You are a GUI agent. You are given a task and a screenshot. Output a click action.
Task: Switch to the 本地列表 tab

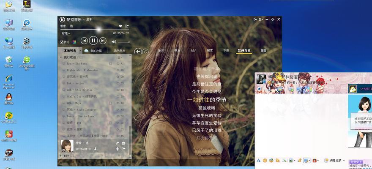coord(70,50)
